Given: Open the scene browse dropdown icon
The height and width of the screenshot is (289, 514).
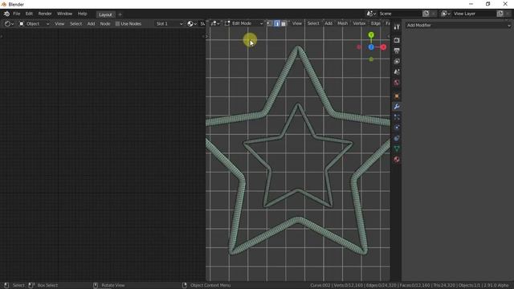Looking at the screenshot, I should [x=371, y=14].
